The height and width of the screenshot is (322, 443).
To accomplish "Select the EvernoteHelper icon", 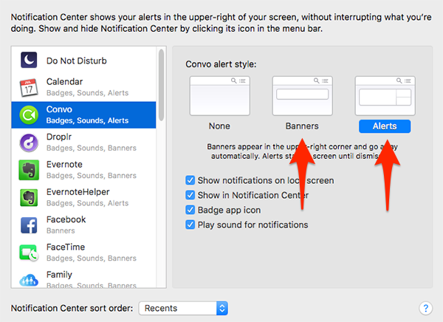I will click(x=29, y=197).
